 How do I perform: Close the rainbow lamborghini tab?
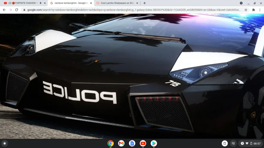91,3
